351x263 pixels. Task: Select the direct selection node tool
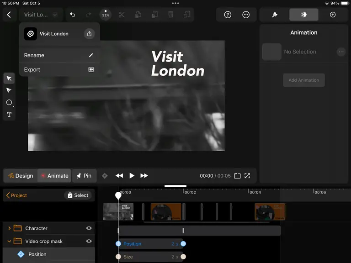click(x=9, y=90)
